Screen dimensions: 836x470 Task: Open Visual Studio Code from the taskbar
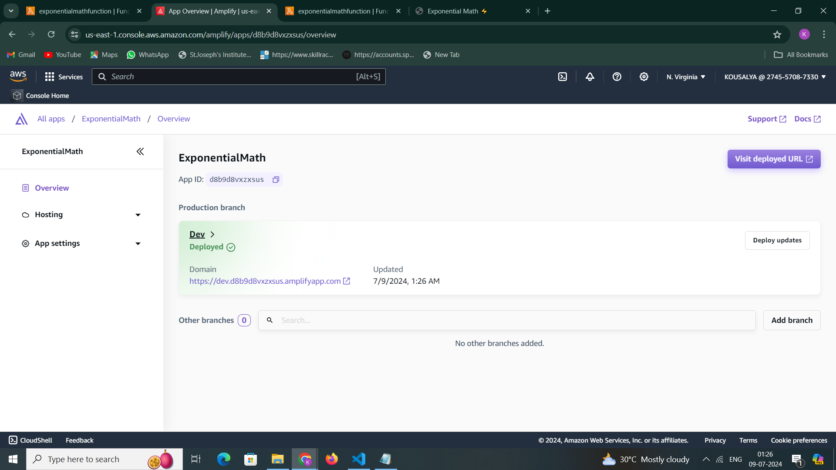tap(359, 459)
